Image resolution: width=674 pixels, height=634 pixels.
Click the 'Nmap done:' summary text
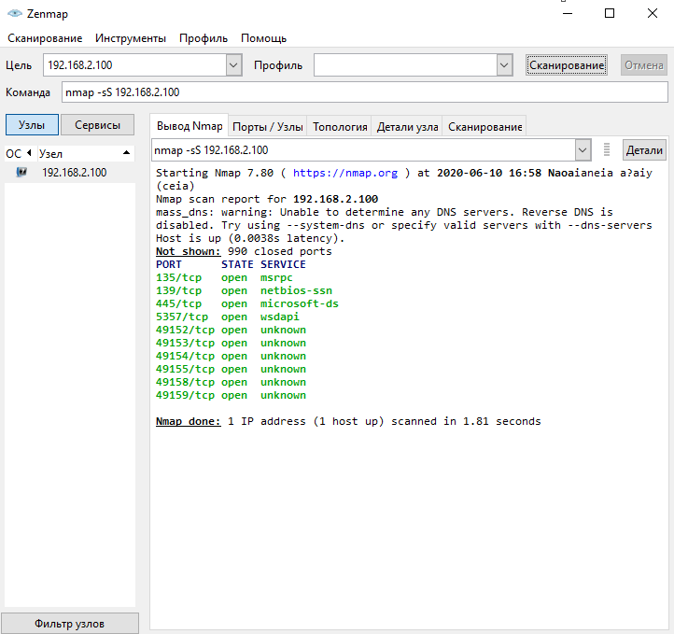188,421
